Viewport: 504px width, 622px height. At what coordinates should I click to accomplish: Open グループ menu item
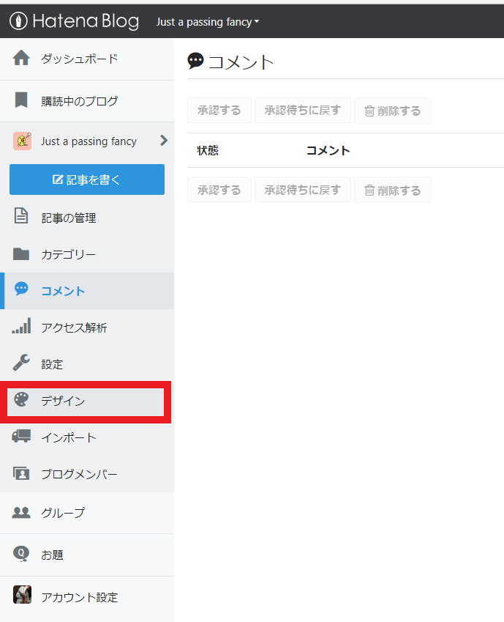[63, 513]
